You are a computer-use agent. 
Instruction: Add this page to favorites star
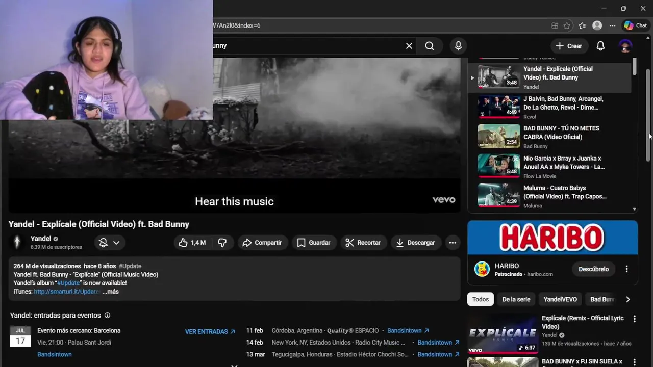(567, 25)
